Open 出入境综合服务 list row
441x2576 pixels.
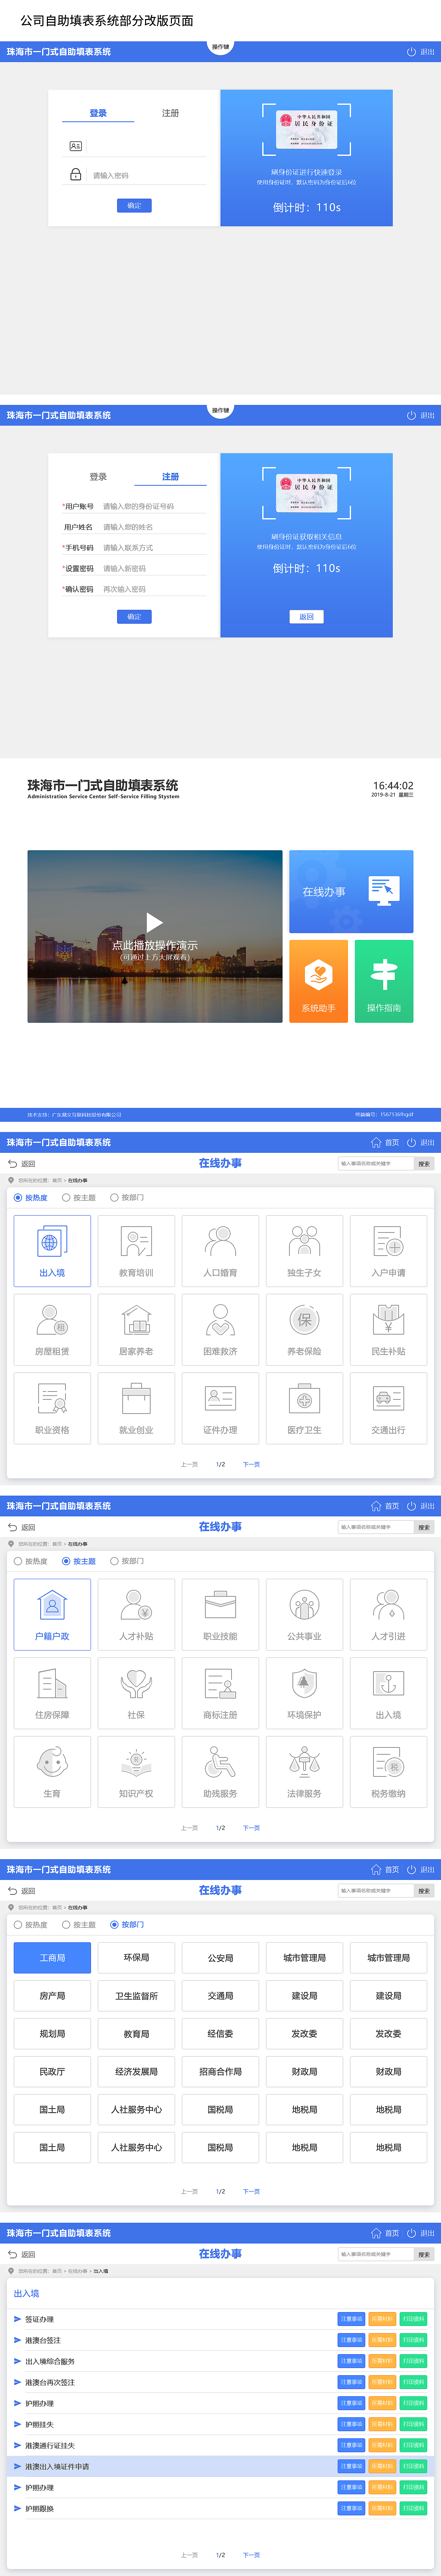(x=220, y=2361)
